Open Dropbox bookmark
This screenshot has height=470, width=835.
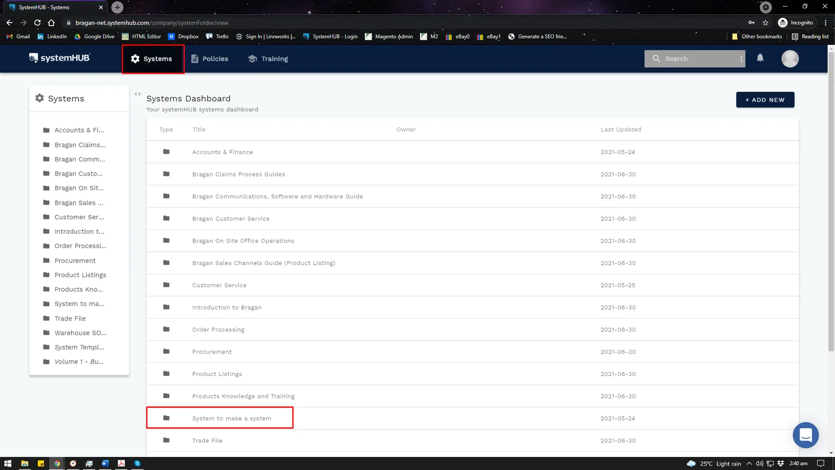[x=183, y=37]
